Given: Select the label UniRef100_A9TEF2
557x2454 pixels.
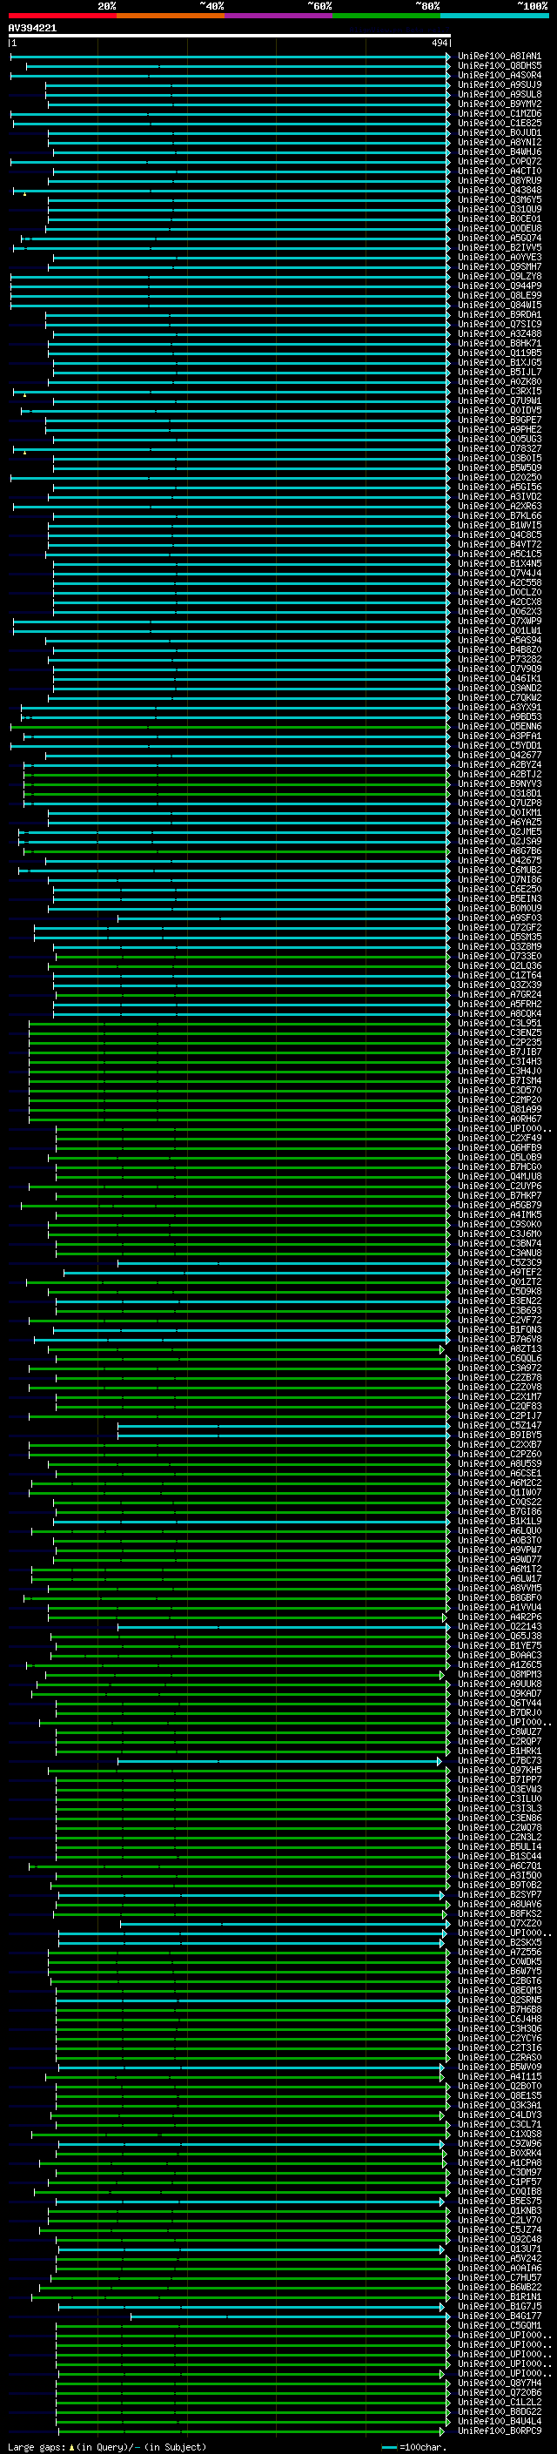Looking at the screenshot, I should tap(499, 1272).
